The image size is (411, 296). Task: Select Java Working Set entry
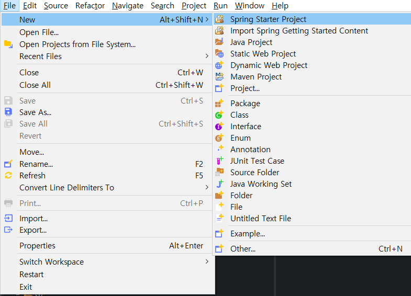[312, 184]
